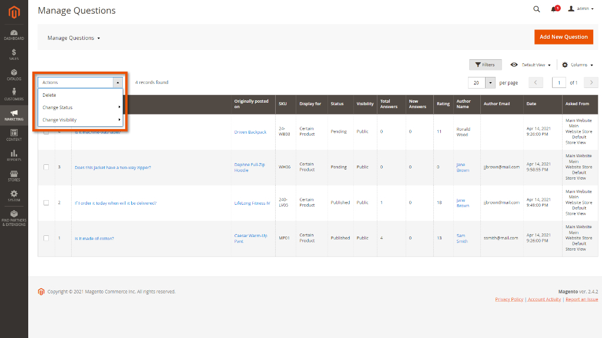Open 'Is it made of cotton?' question
The width and height of the screenshot is (602, 338).
point(94,238)
